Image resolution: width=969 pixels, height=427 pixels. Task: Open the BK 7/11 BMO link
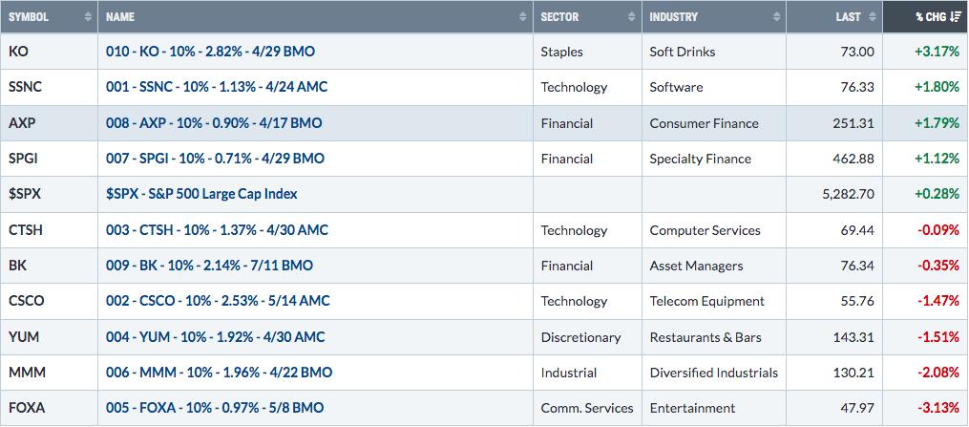point(209,266)
